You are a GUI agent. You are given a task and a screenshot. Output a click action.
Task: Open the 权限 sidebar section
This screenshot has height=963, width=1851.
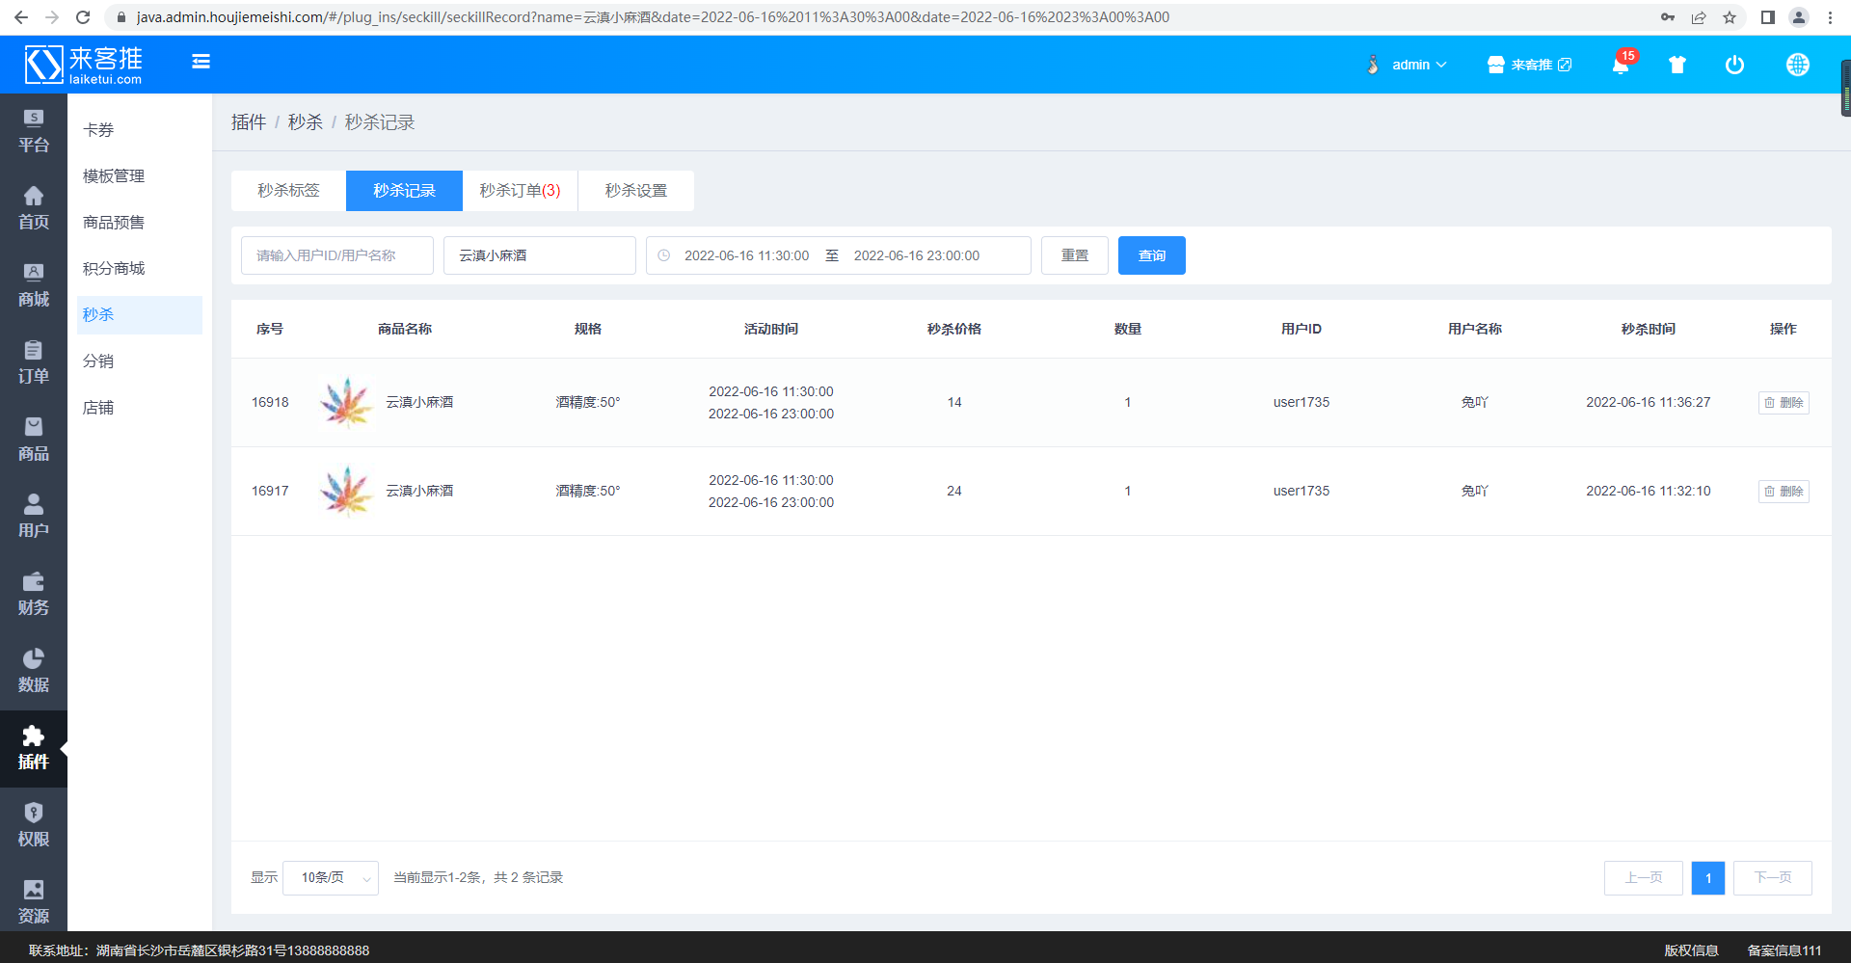point(34,826)
